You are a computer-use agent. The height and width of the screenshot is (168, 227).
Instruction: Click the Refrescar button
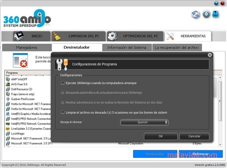pyautogui.click(x=201, y=154)
